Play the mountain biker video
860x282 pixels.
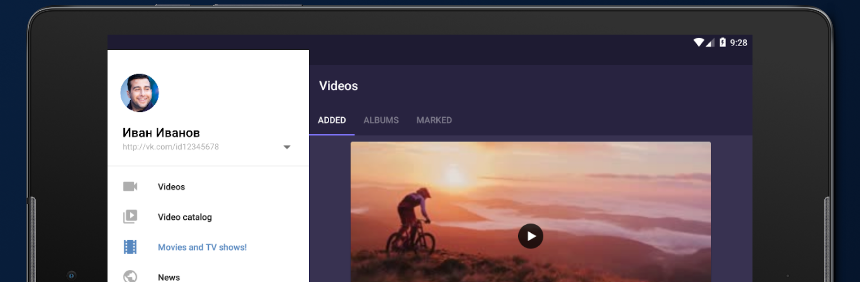pos(531,236)
